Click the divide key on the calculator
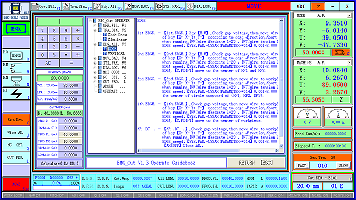This screenshot has width=356, height=200. (x=78, y=30)
